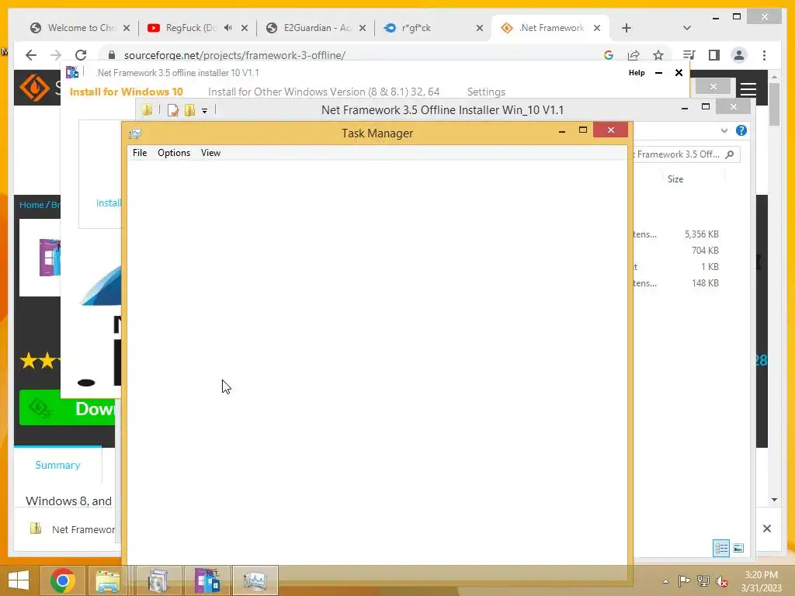This screenshot has height=596, width=795.
Task: Maximize the Task Manager window
Action: pos(582,130)
